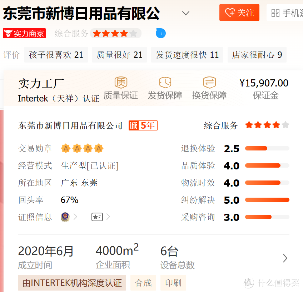303x292 pixels.
Task: Click the 由INTERTEK机构深度认证 label
Action: (72, 283)
